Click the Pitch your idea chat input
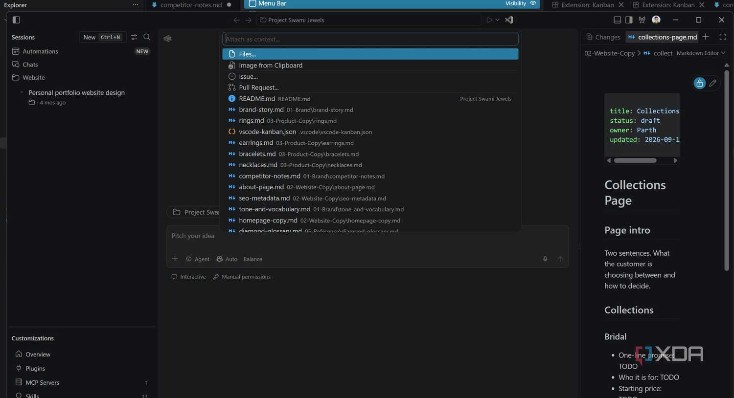734x398 pixels. (367, 236)
